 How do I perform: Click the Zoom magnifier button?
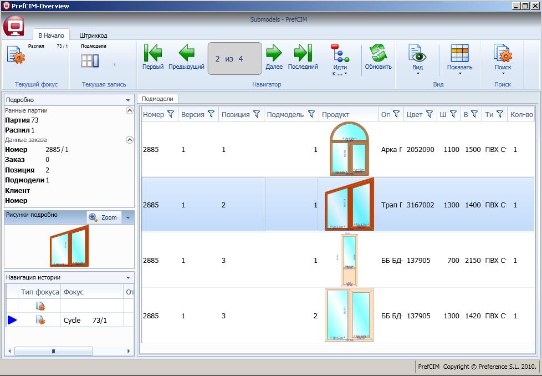click(104, 217)
